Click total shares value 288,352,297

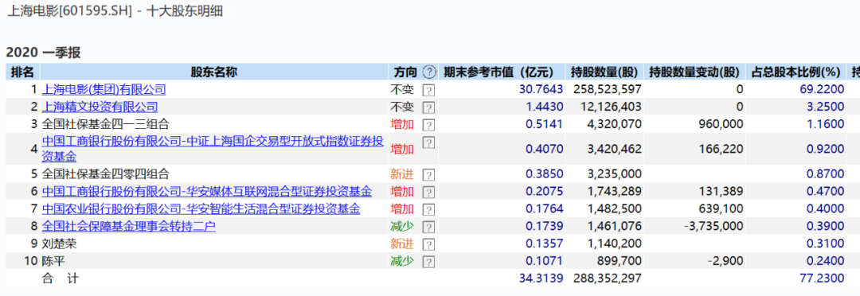607,278
